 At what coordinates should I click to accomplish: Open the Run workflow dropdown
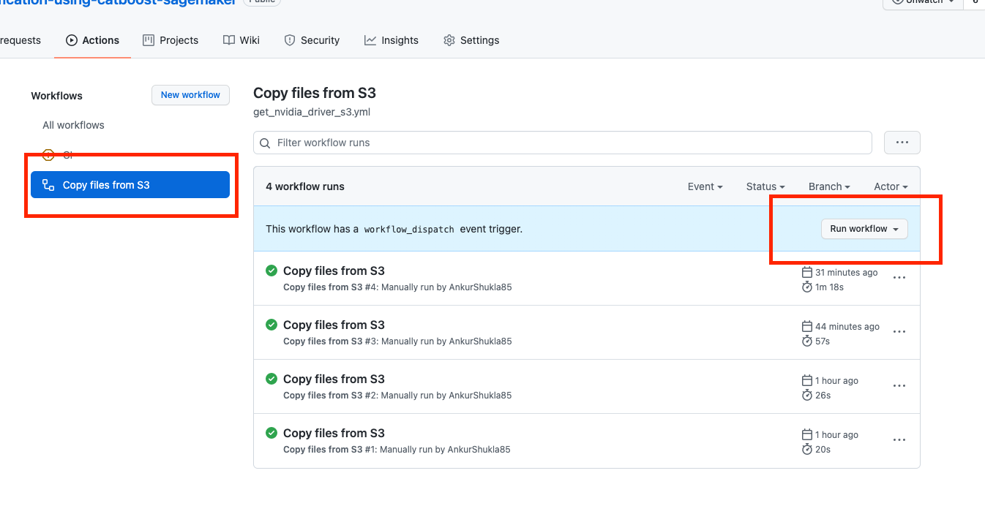[864, 229]
